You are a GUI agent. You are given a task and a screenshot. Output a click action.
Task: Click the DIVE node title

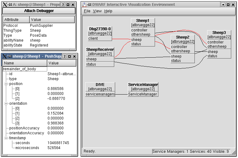pyautogui.click(x=100, y=85)
